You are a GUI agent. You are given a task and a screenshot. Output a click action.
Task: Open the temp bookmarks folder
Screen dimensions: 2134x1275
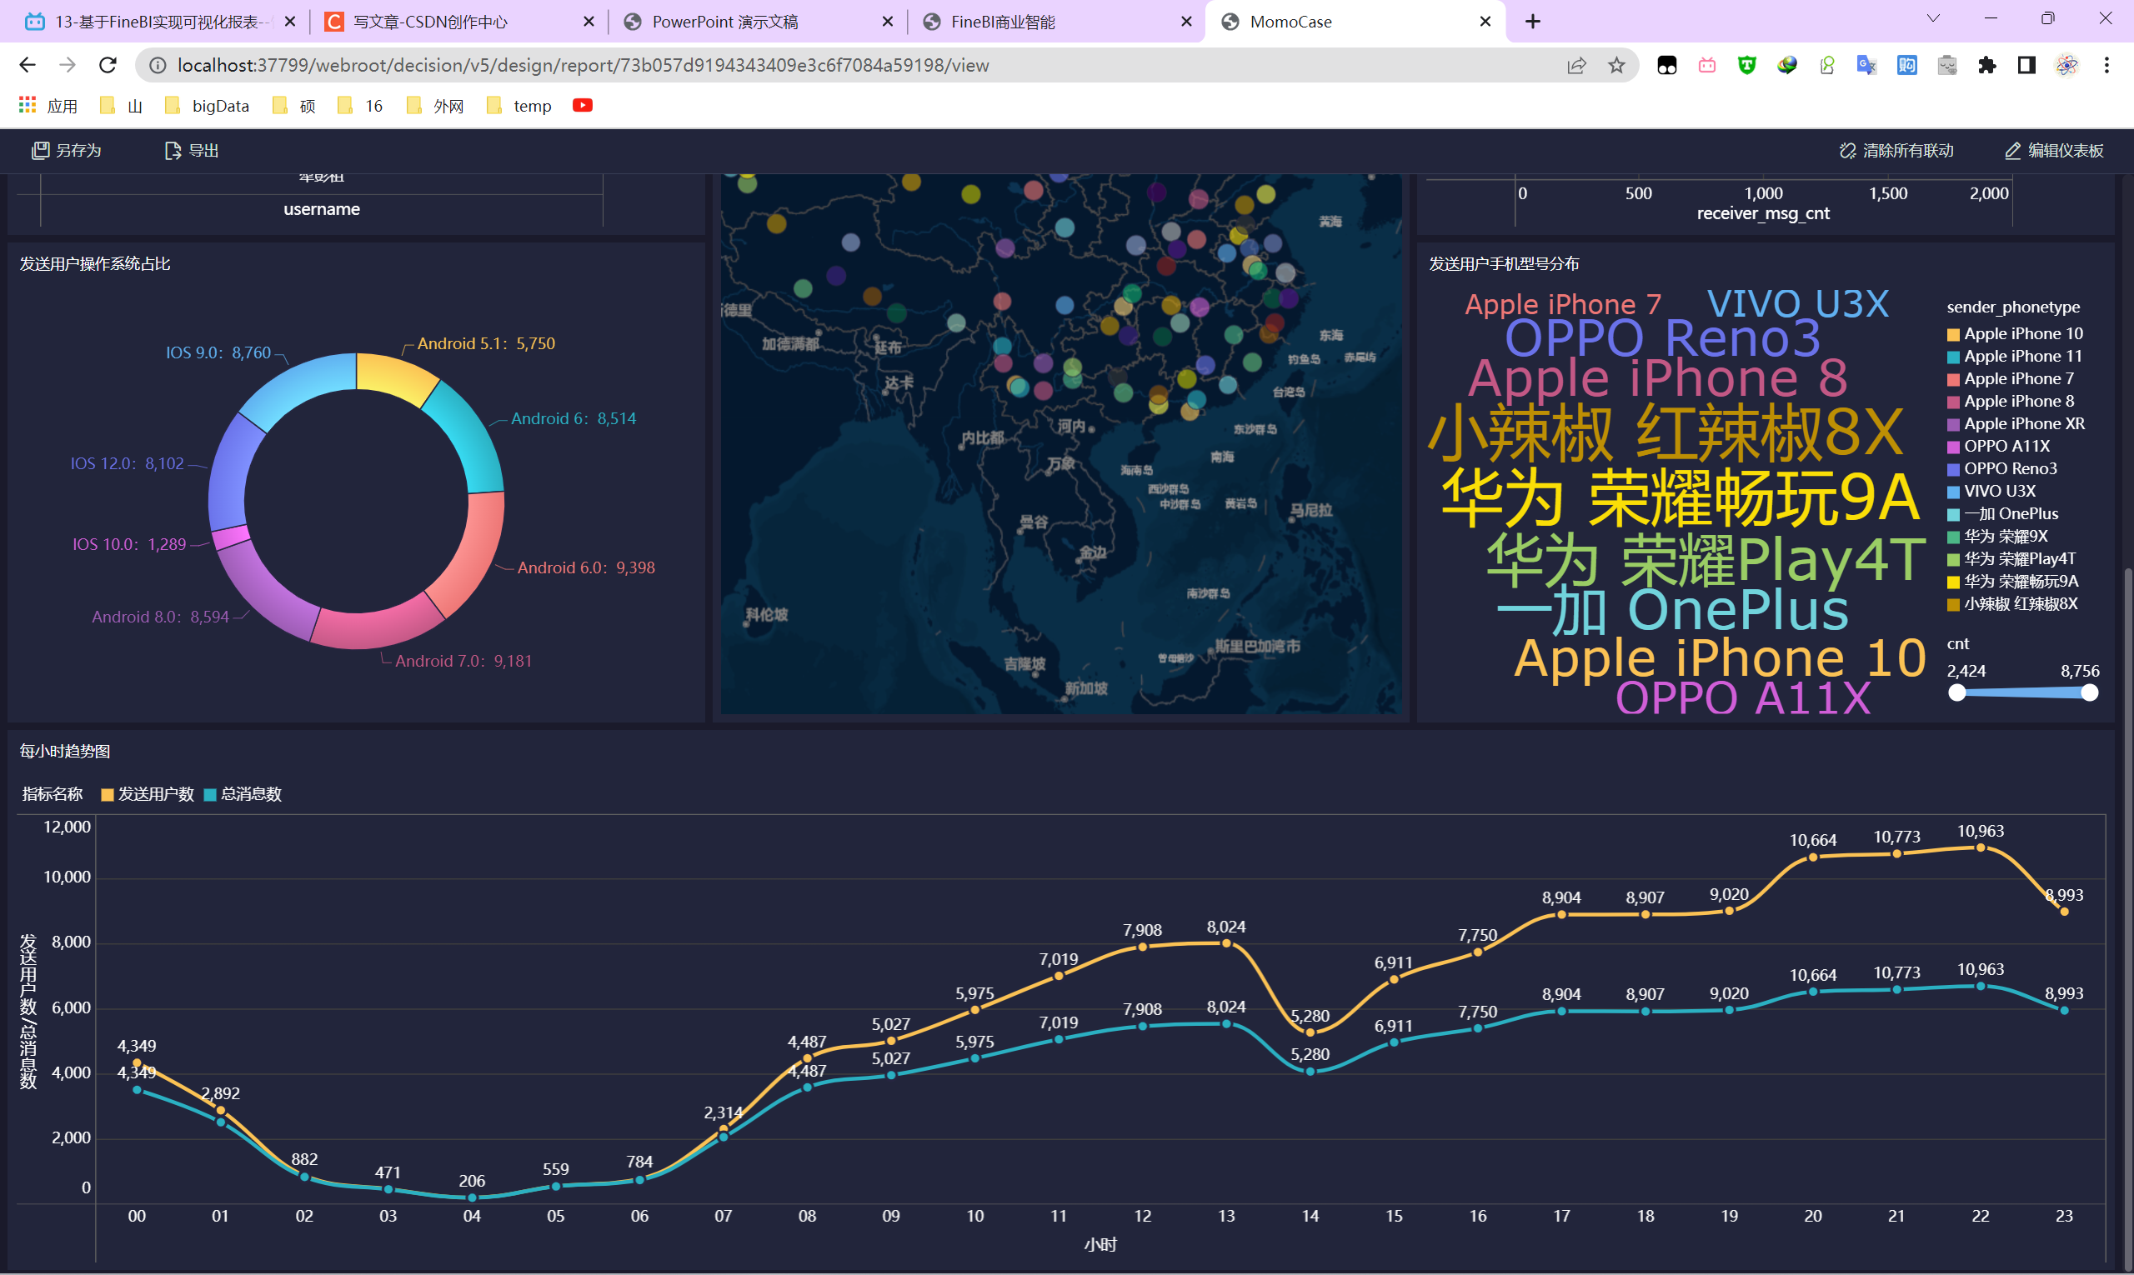coord(519,106)
